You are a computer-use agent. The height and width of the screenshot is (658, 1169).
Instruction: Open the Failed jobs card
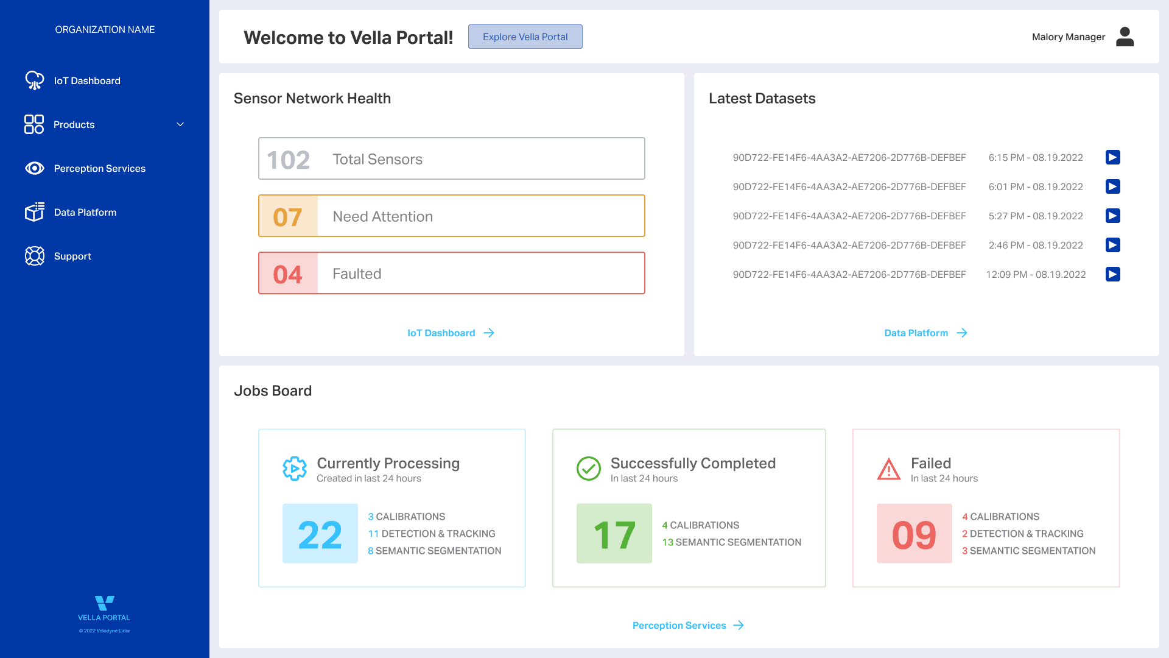pyautogui.click(x=986, y=508)
